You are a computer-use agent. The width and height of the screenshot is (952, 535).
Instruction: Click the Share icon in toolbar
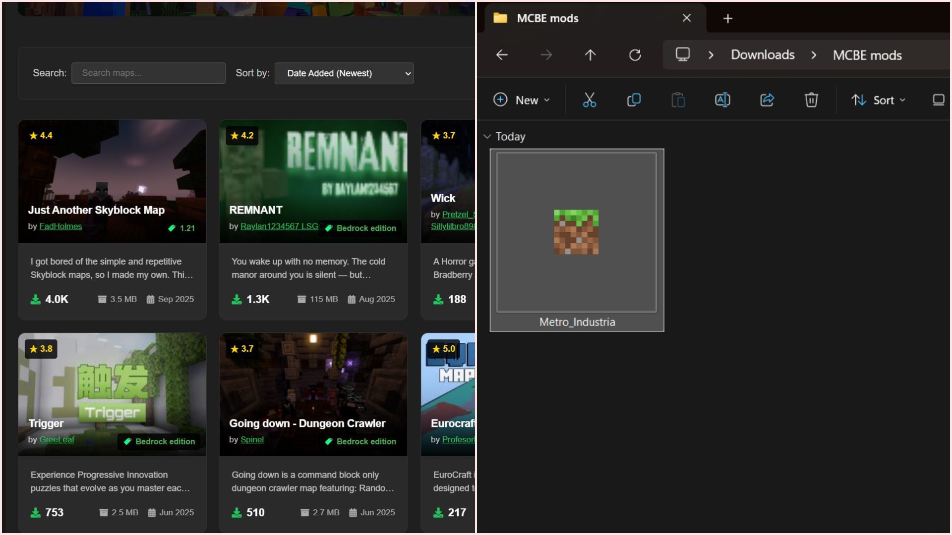tap(767, 100)
